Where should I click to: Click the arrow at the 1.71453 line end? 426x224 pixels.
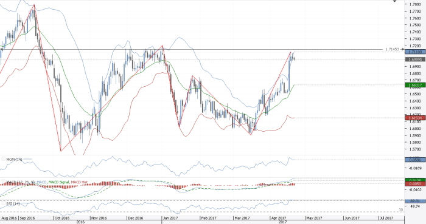(403, 49)
